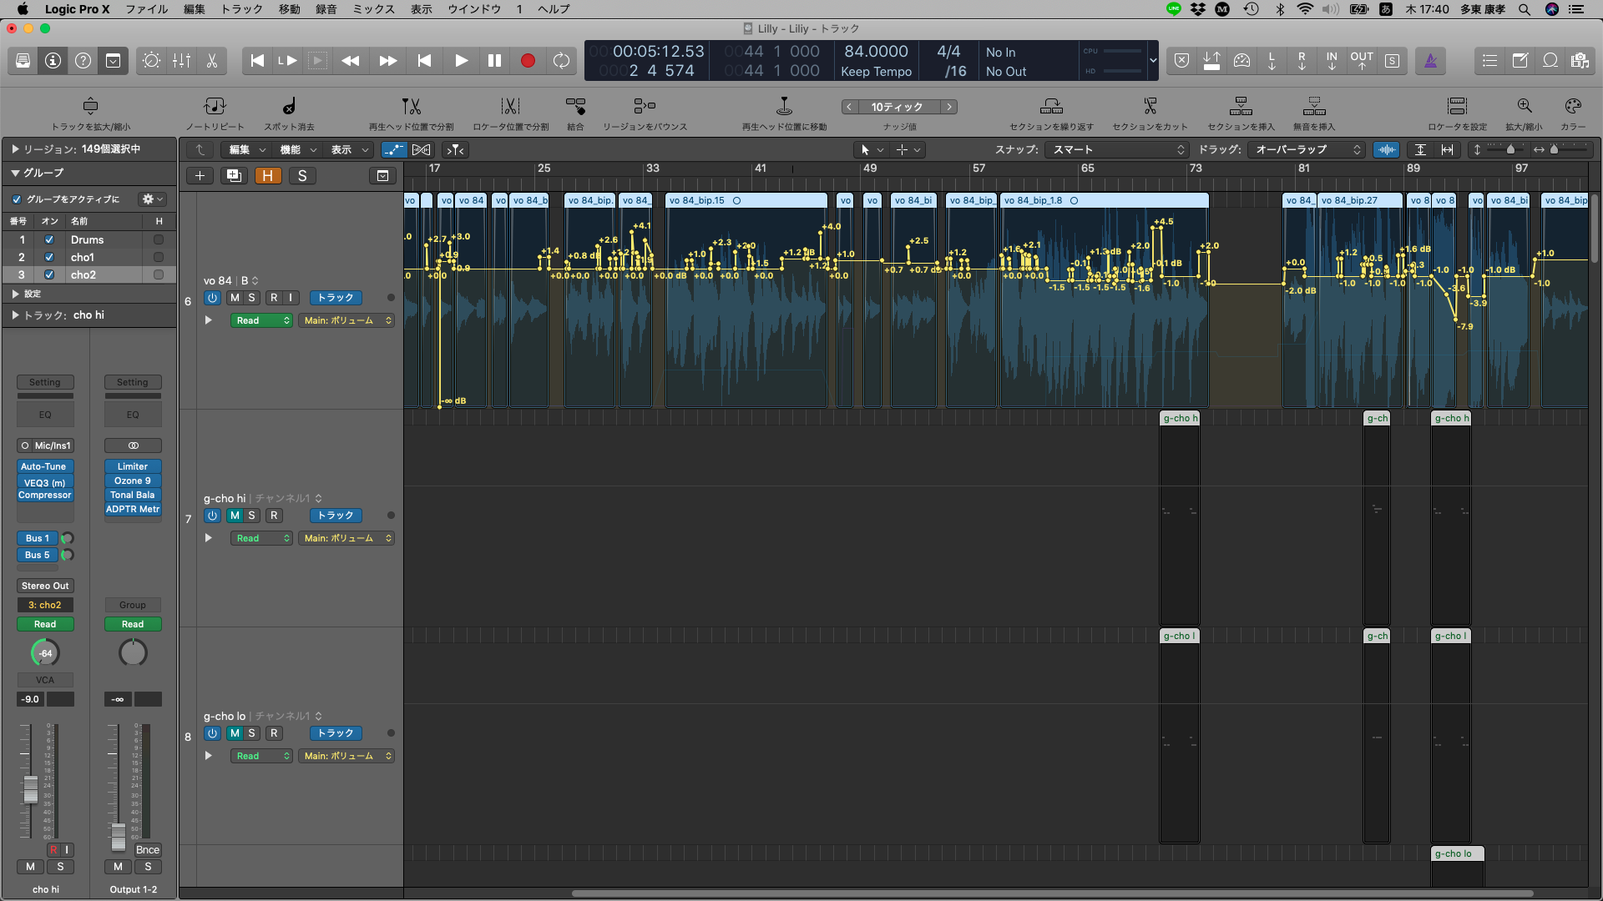Open the Drag mode Overlap dropdown
This screenshot has height=901, width=1603.
coord(1307,150)
